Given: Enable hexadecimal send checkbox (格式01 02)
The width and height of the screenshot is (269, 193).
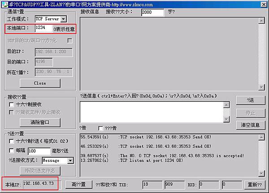Looking at the screenshot, I should pyautogui.click(x=11, y=141).
